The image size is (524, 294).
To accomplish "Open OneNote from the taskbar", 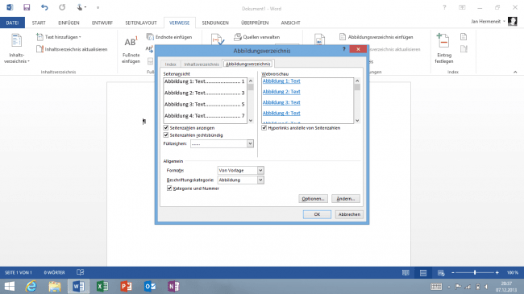I will click(174, 286).
